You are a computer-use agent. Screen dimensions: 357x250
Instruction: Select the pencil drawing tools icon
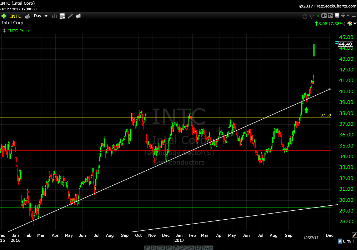click(x=70, y=16)
